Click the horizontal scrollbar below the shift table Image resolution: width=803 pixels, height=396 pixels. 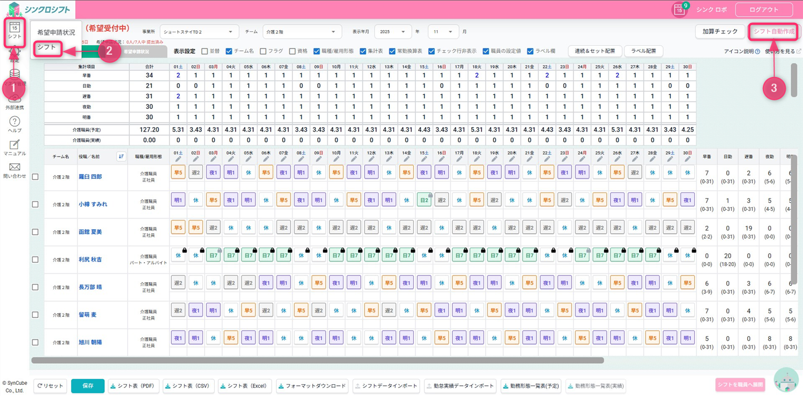coord(317,360)
